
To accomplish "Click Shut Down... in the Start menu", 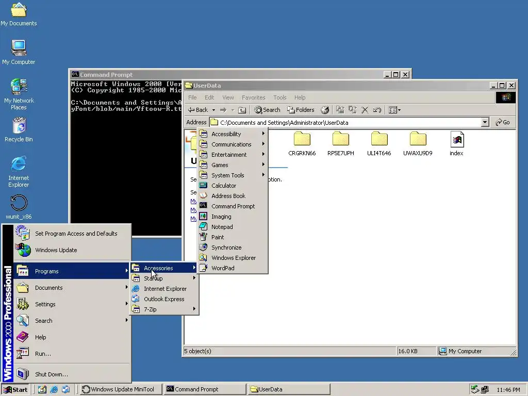I will click(72, 374).
